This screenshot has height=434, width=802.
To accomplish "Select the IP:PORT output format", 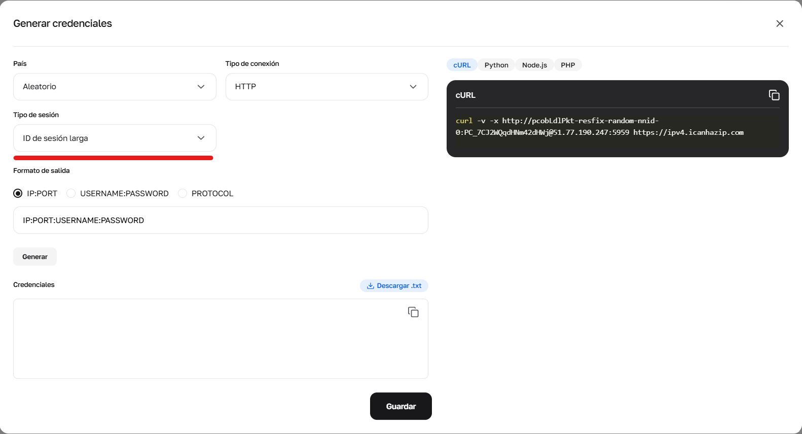I will (x=18, y=194).
